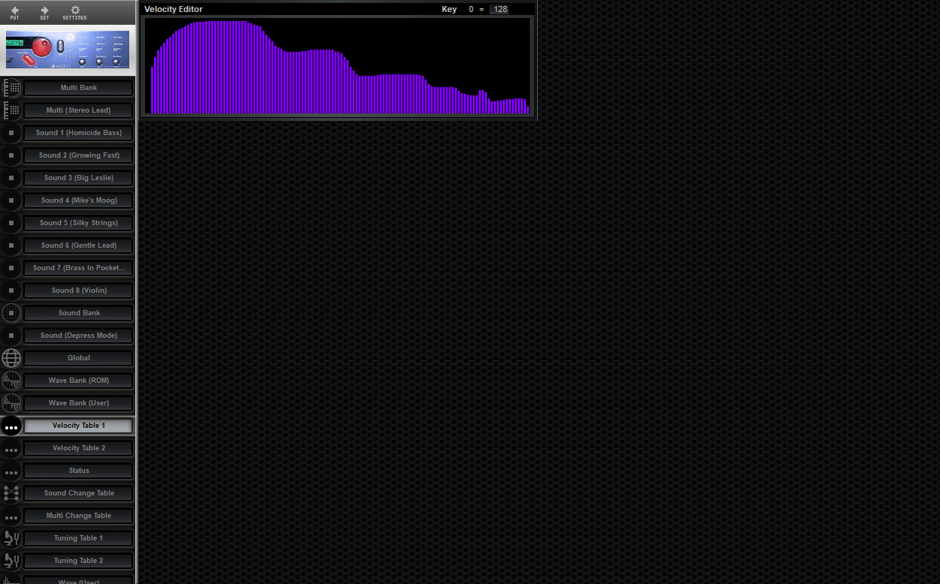Click the GET arrow icon
The height and width of the screenshot is (584, 940).
tap(44, 11)
